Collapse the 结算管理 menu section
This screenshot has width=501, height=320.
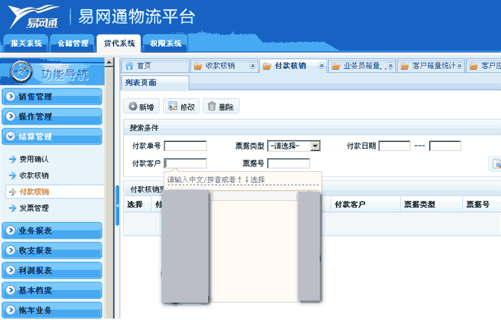pos(52,136)
